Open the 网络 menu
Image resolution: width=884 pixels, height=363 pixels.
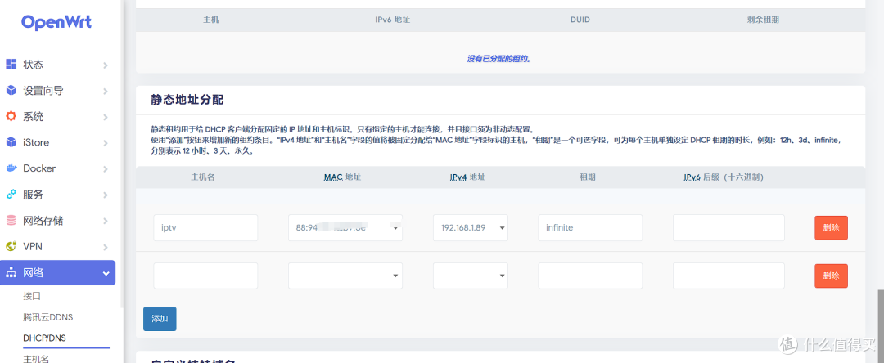coord(57,273)
